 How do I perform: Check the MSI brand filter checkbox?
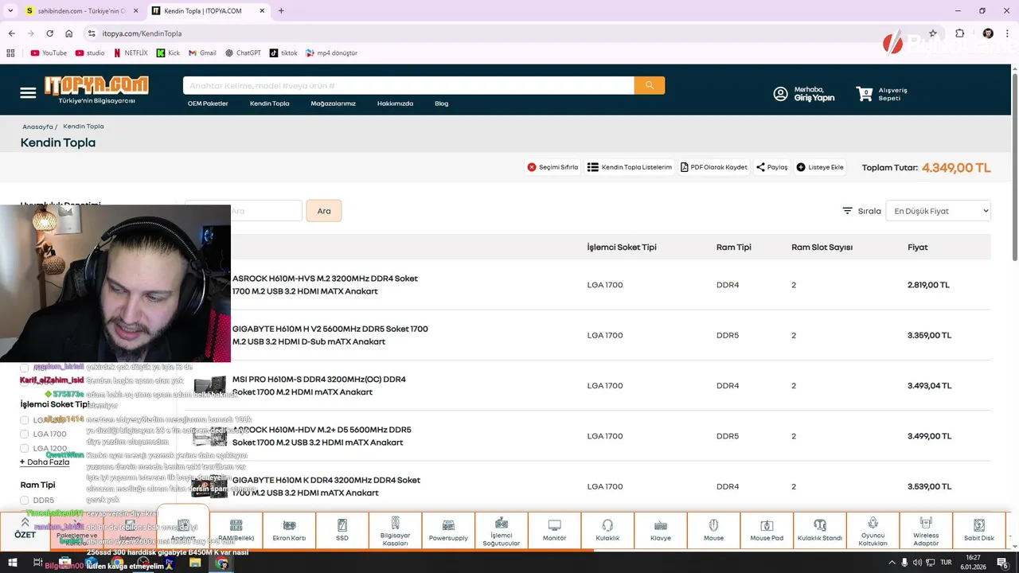[25, 368]
